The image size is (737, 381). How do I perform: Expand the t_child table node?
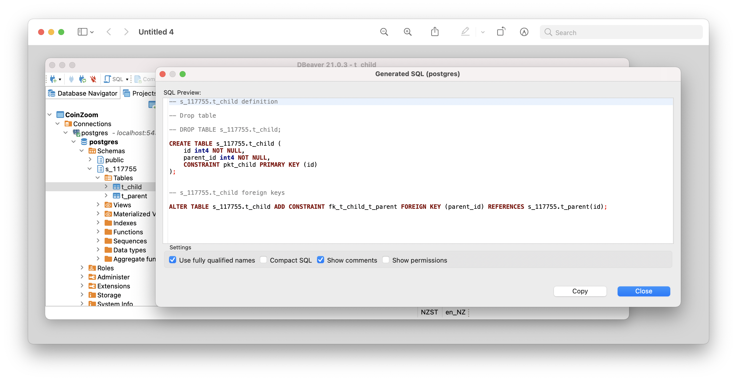[x=106, y=186]
